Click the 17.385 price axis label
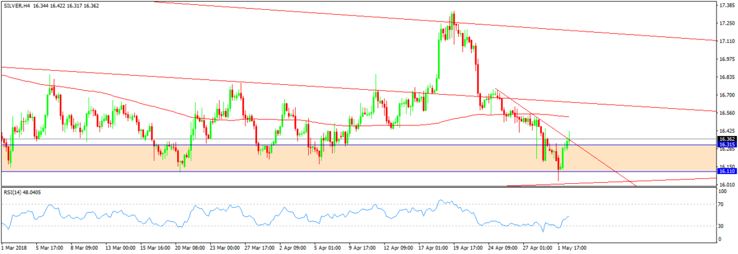The image size is (738, 254). [x=727, y=5]
